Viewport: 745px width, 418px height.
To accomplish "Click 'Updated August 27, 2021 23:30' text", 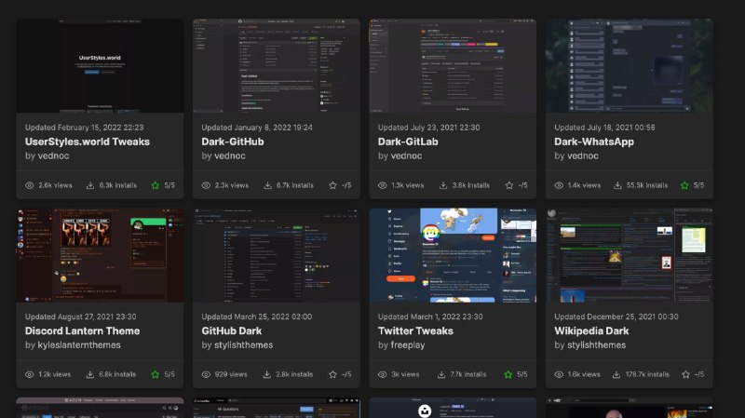I will point(81,317).
